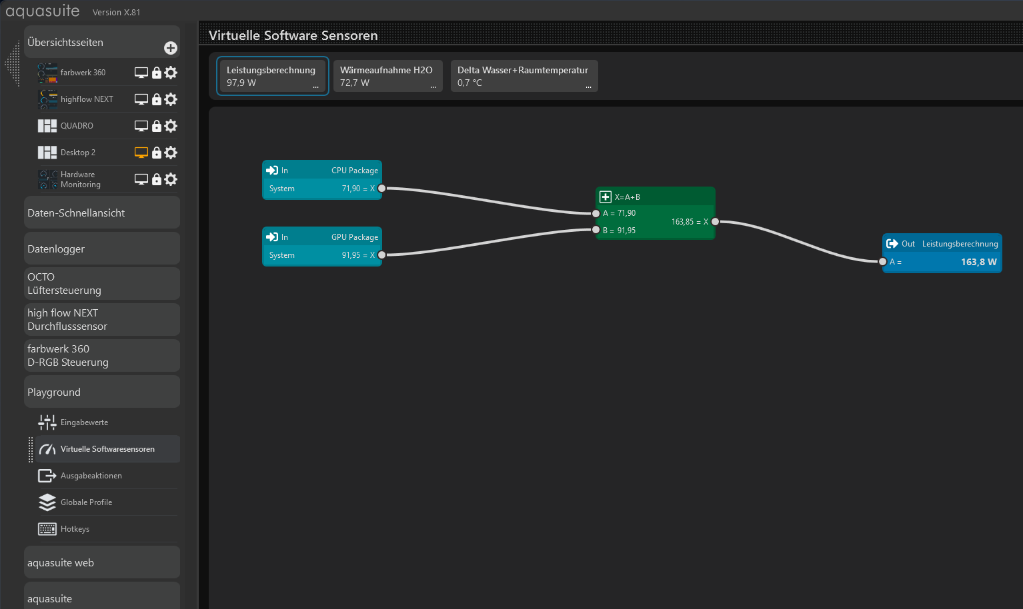Viewport: 1023px width, 609px height.
Task: Click output icon on Leistungsberechnung node
Action: (892, 244)
